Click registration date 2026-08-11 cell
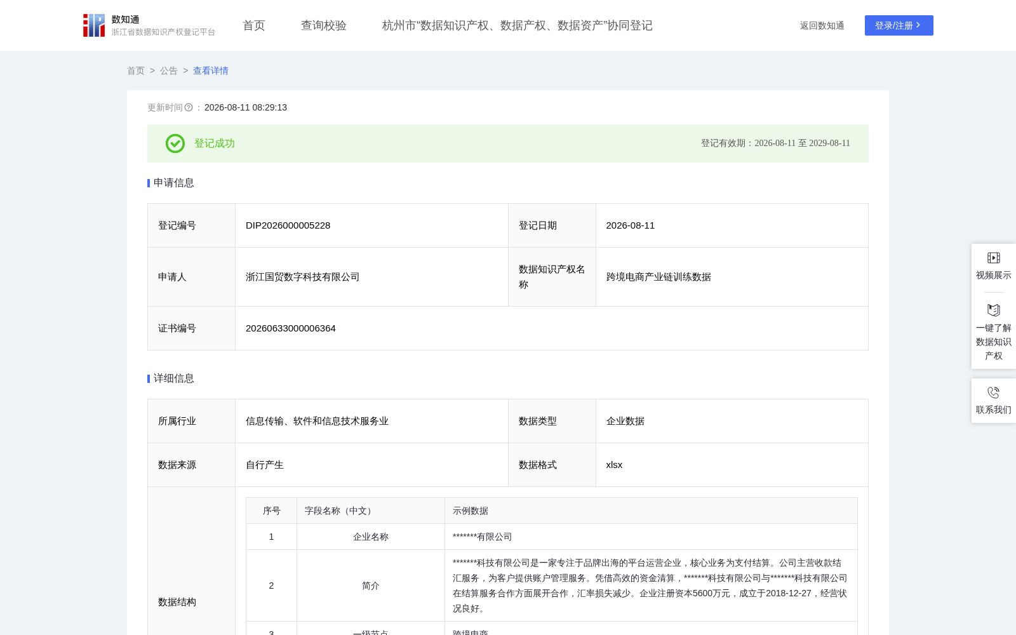The width and height of the screenshot is (1016, 635). pos(732,225)
